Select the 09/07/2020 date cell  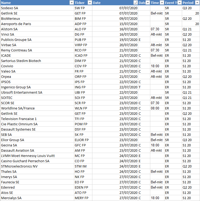(x=115, y=18)
